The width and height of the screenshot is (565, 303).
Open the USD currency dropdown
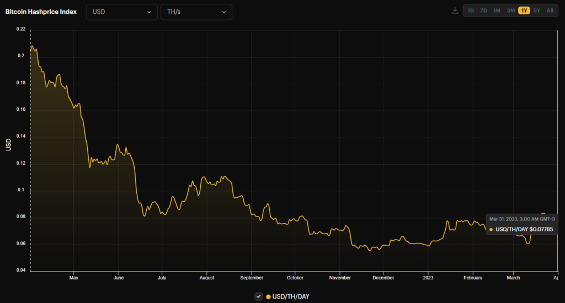[x=121, y=12]
